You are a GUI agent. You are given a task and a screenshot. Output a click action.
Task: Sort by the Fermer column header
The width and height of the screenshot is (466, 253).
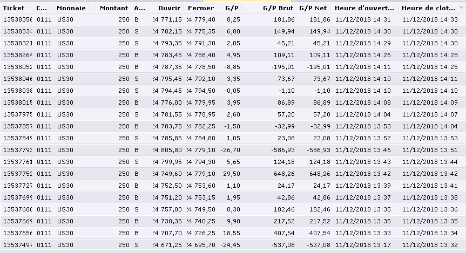point(201,8)
